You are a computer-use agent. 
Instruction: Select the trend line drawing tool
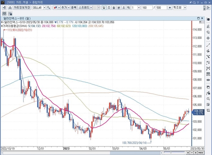pyautogui.click(x=208, y=45)
